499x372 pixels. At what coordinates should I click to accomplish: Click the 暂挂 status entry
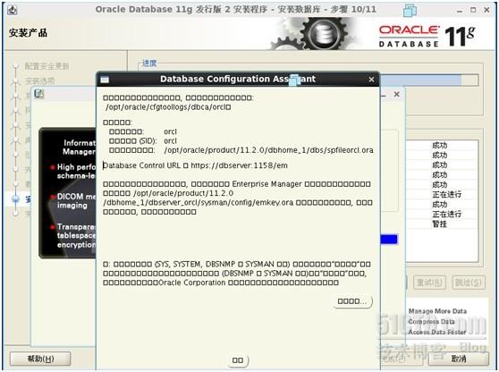coord(439,224)
